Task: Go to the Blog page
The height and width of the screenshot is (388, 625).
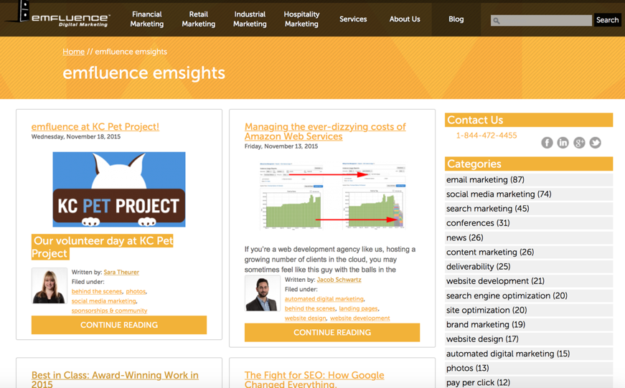Action: coord(456,19)
